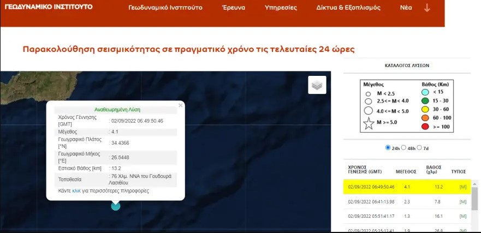Select the 7d time range radio
The height and width of the screenshot is (233, 481).
point(419,148)
